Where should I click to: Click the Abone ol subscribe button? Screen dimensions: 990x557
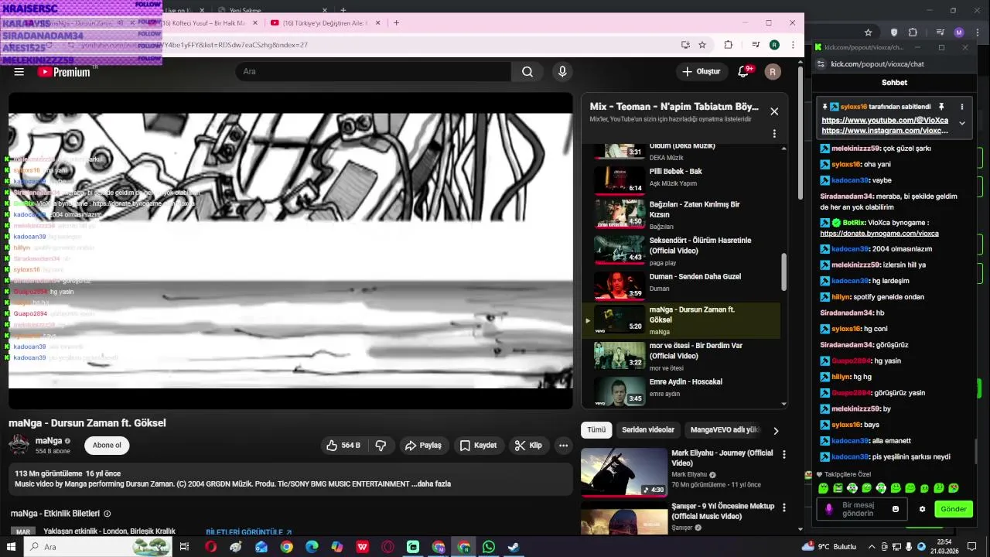pos(107,446)
